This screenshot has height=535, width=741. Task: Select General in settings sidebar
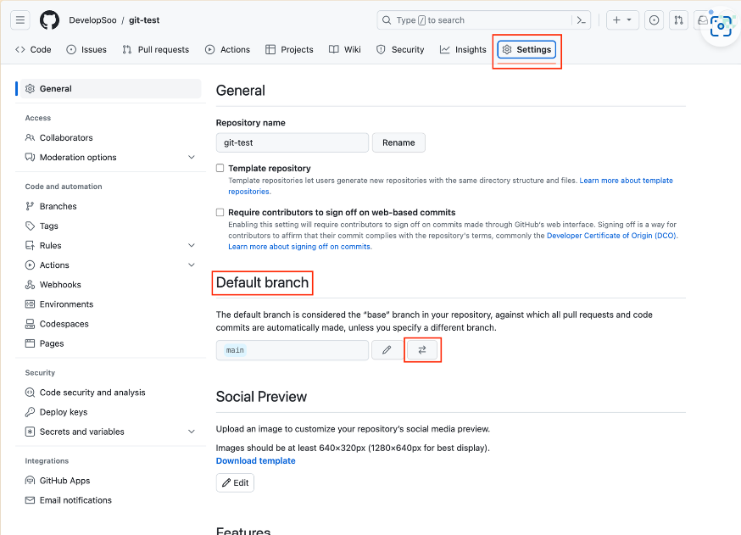tap(110, 89)
